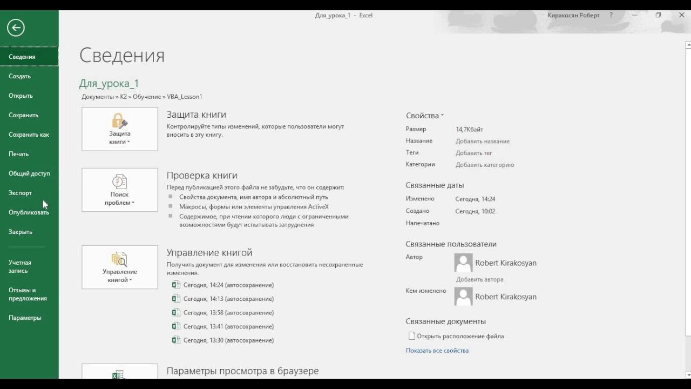The width and height of the screenshot is (691, 389).
Task: Click Добавить название title field
Action: coord(483,141)
